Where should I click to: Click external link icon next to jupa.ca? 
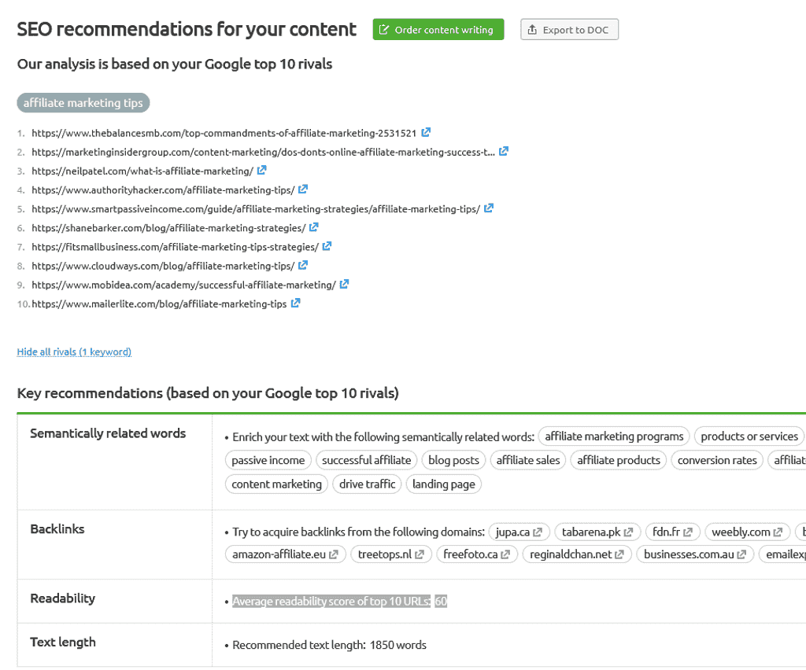click(x=537, y=532)
